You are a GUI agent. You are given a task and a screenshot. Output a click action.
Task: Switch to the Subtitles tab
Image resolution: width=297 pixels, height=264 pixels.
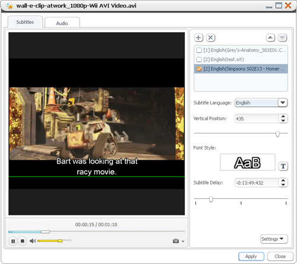(25, 22)
